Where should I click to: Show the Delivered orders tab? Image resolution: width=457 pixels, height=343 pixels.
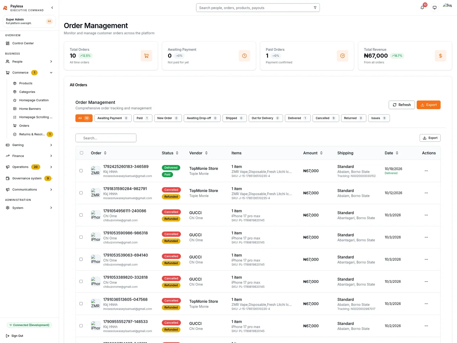click(x=298, y=118)
